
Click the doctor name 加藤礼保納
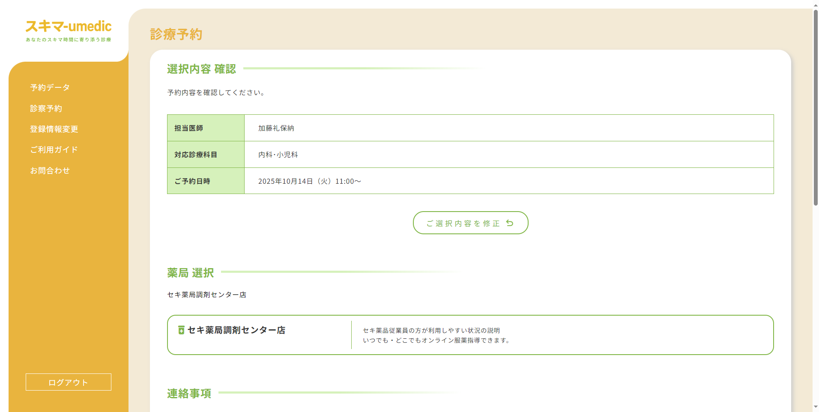point(276,128)
